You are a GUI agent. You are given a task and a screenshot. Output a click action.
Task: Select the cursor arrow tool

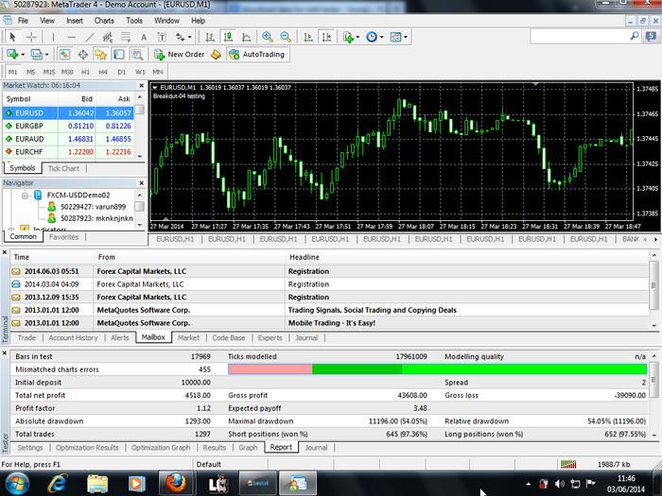click(12, 37)
